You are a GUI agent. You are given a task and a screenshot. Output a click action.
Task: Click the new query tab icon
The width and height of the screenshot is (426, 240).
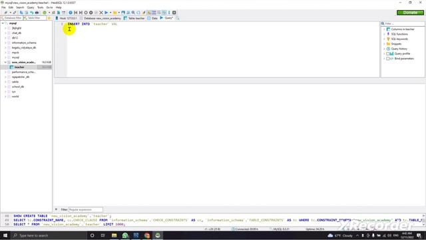(178, 18)
